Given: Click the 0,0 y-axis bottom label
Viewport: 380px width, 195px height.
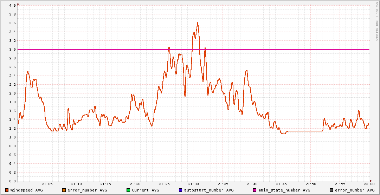Looking at the screenshot, I should tap(12, 181).
